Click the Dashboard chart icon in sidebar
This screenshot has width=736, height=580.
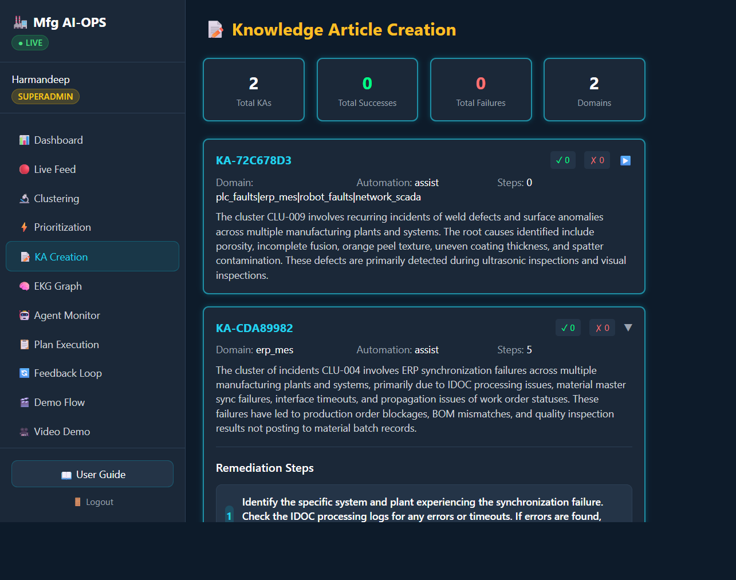coord(24,140)
